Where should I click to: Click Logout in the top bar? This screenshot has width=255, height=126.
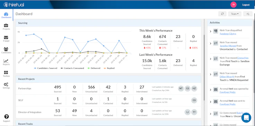pos(246,5)
